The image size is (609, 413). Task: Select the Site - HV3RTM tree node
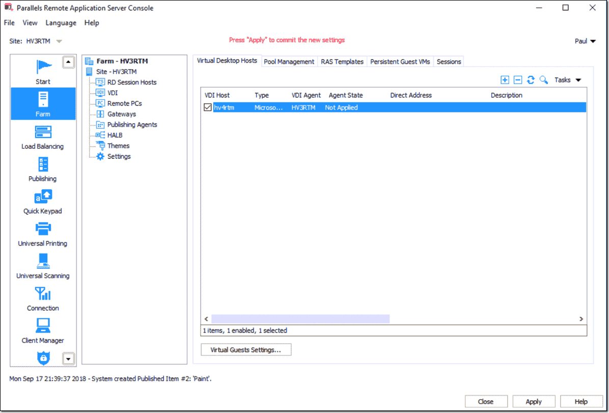click(116, 71)
